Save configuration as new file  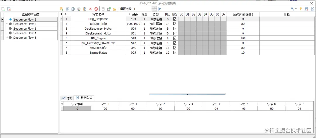(x=109, y=9)
